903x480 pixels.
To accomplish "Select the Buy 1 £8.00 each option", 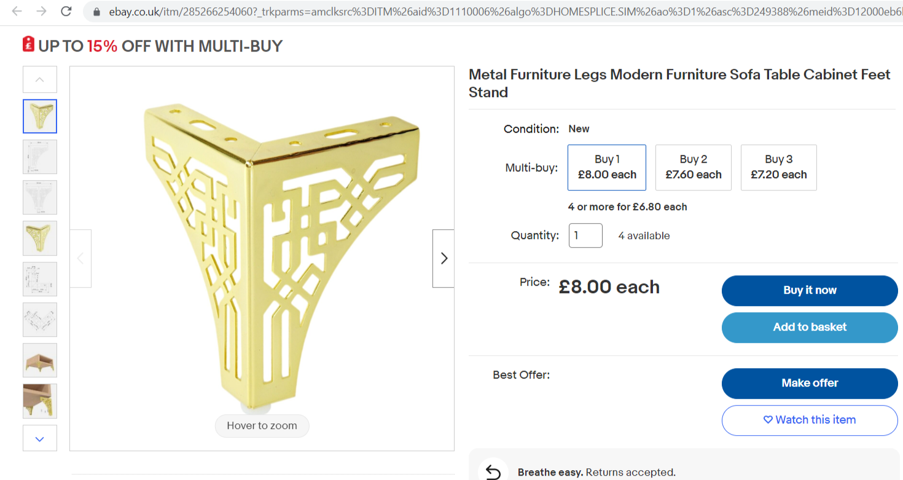I will (x=606, y=167).
